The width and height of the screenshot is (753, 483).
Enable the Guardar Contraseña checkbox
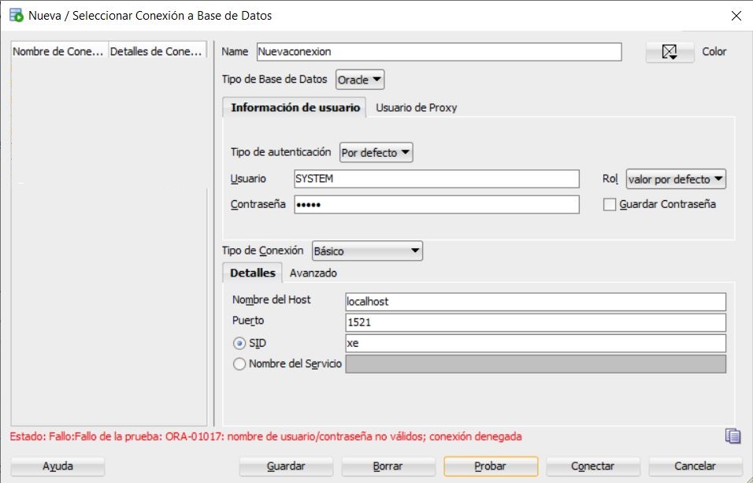pyautogui.click(x=609, y=205)
